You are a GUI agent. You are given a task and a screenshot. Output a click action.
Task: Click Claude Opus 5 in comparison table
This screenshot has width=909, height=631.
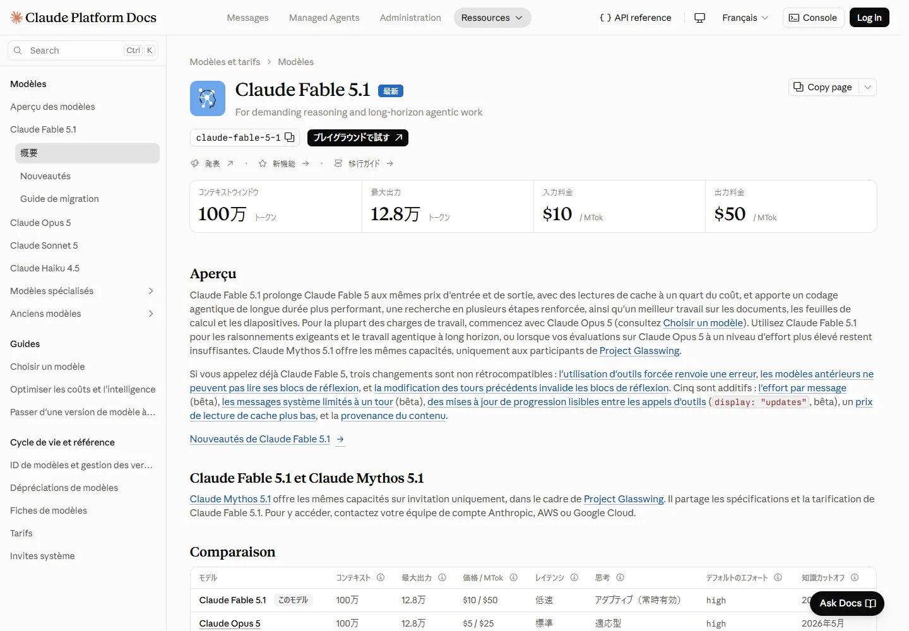pos(230,623)
